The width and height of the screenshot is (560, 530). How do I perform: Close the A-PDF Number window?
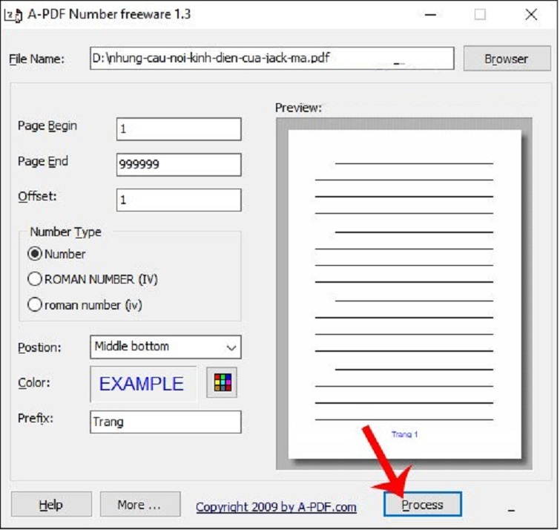531,14
